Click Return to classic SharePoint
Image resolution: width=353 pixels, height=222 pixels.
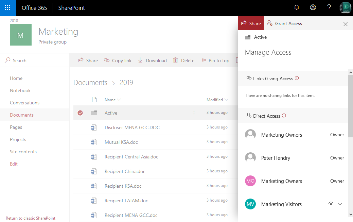(x=30, y=218)
